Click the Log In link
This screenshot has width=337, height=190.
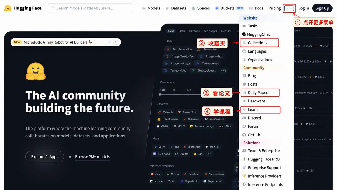tap(304, 8)
